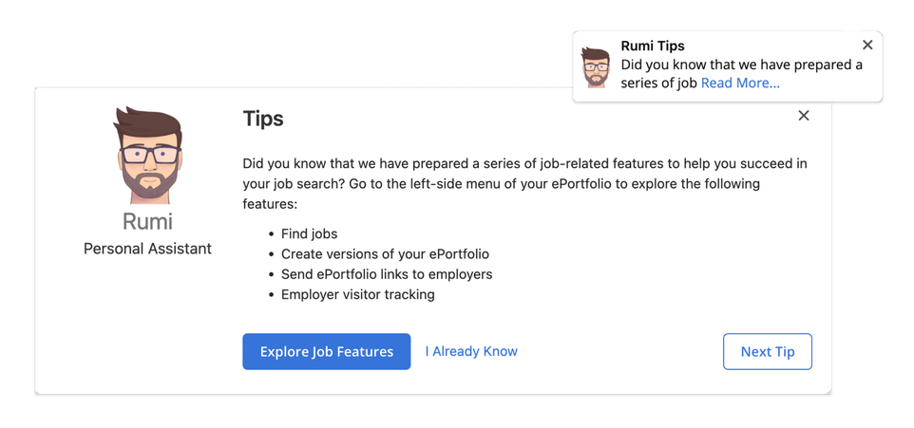Click the Rumi name under avatar
The width and height of the screenshot is (914, 428).
click(147, 221)
